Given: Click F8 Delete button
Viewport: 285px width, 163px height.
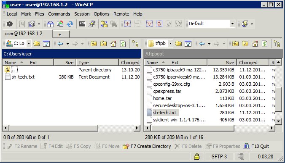Looking at the screenshot, I should (188, 146).
